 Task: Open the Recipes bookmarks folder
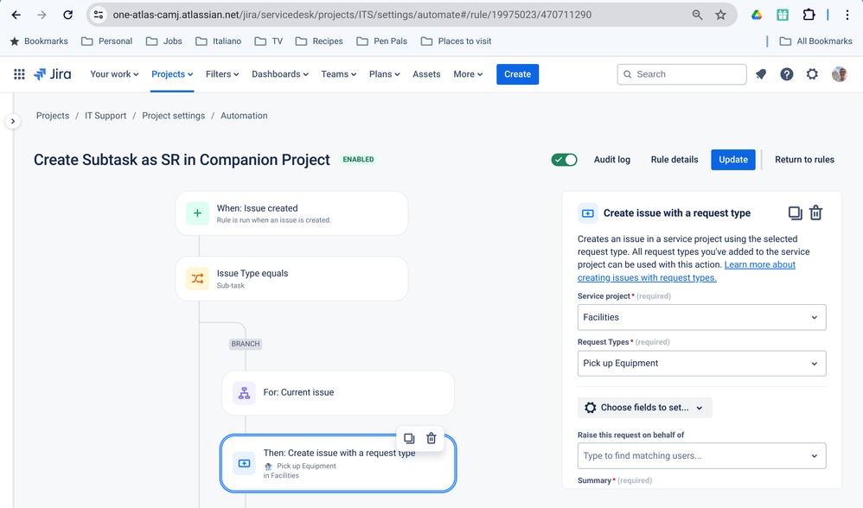319,41
